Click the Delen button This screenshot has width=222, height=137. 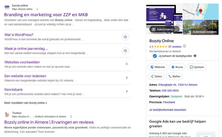click(156, 76)
